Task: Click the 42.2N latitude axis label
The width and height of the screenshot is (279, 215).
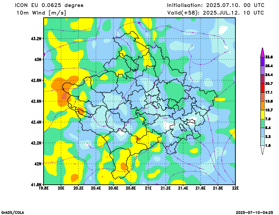Action: point(36,143)
